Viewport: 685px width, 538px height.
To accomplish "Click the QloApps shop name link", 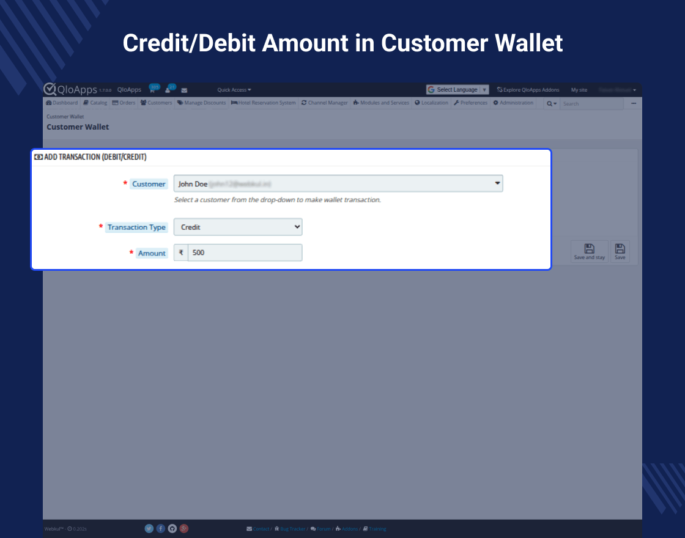I will 129,89.
